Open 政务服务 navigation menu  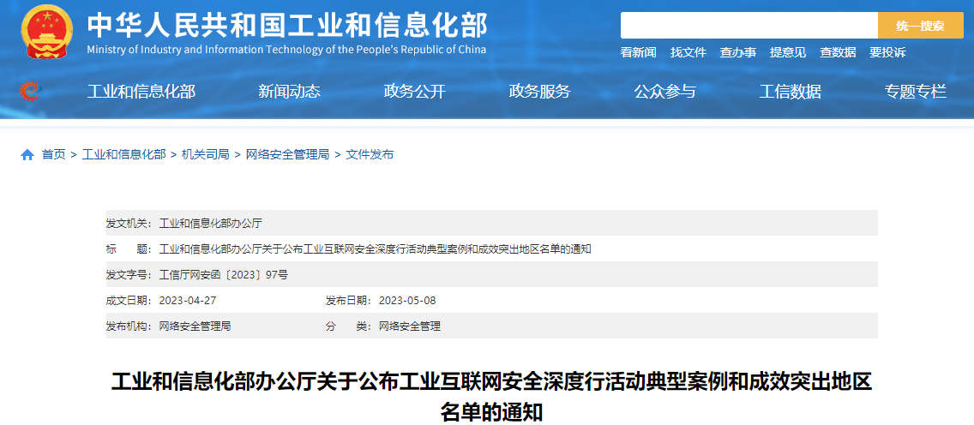pyautogui.click(x=540, y=92)
